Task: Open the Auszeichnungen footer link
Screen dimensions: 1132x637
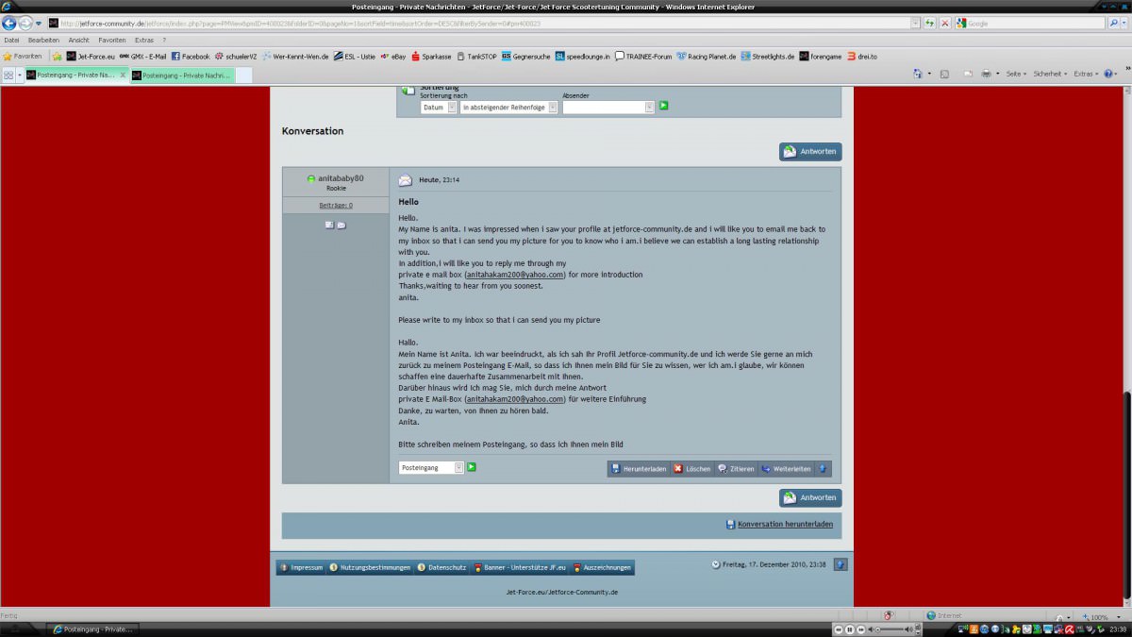Action: 602,567
